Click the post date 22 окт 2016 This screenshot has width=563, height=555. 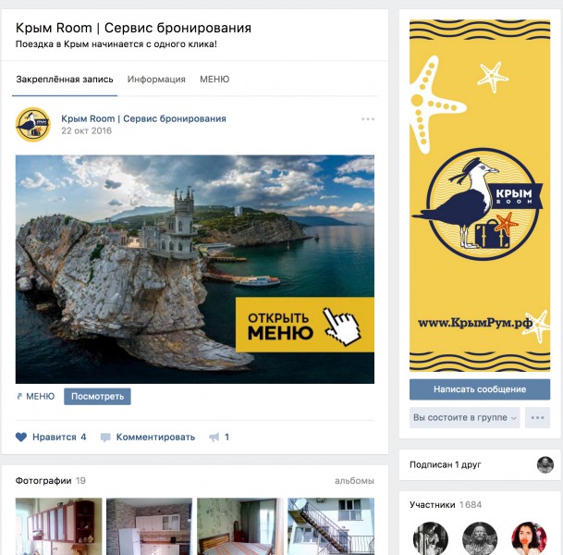coord(86,130)
